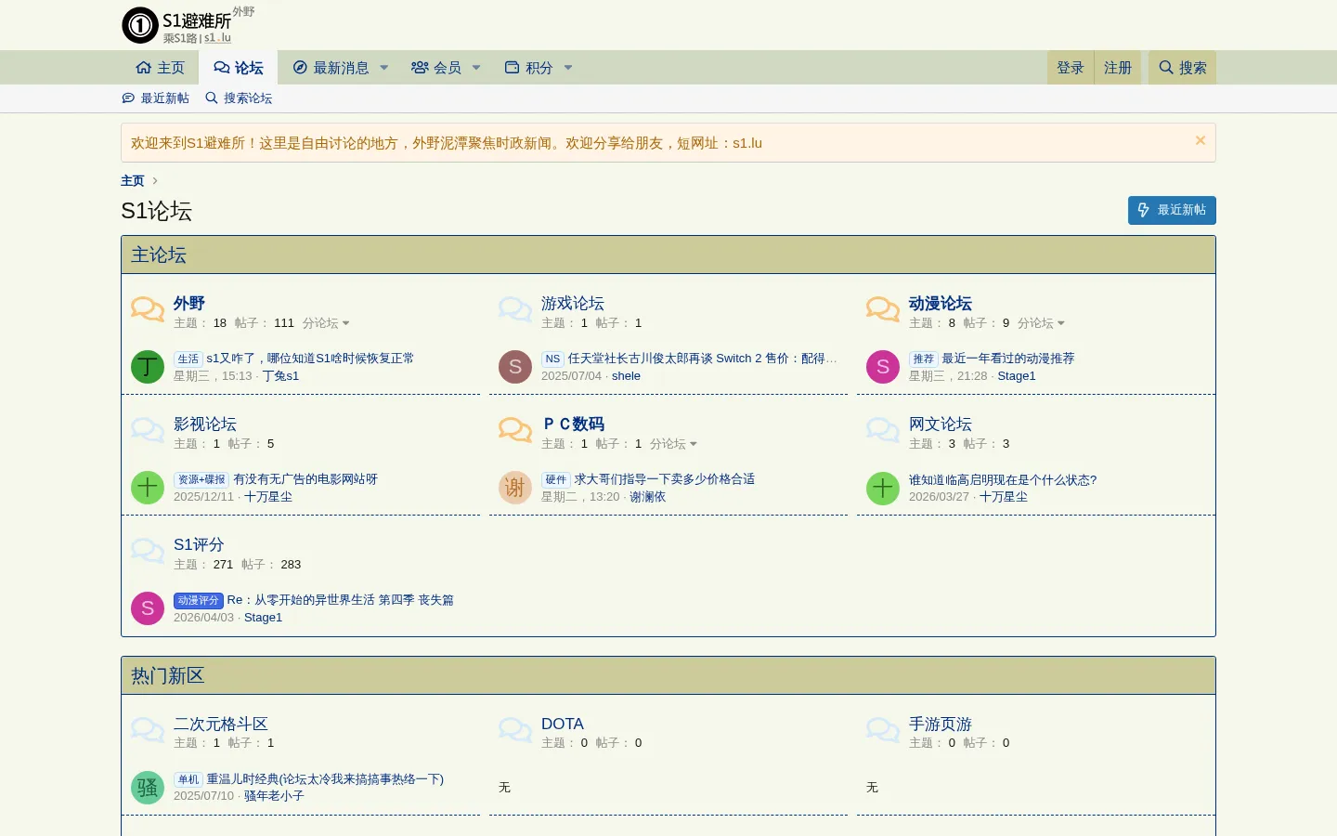This screenshot has width=1337, height=836.
Task: Open the green 丁 avatar of 丁兔s1
Action: [x=148, y=367]
